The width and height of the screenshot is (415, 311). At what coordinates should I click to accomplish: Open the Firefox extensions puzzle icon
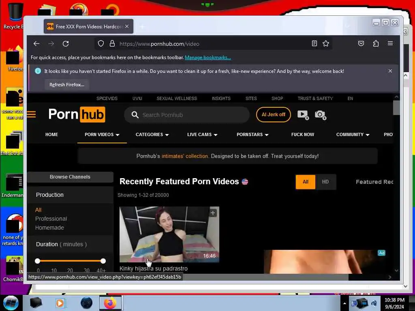pos(376,43)
